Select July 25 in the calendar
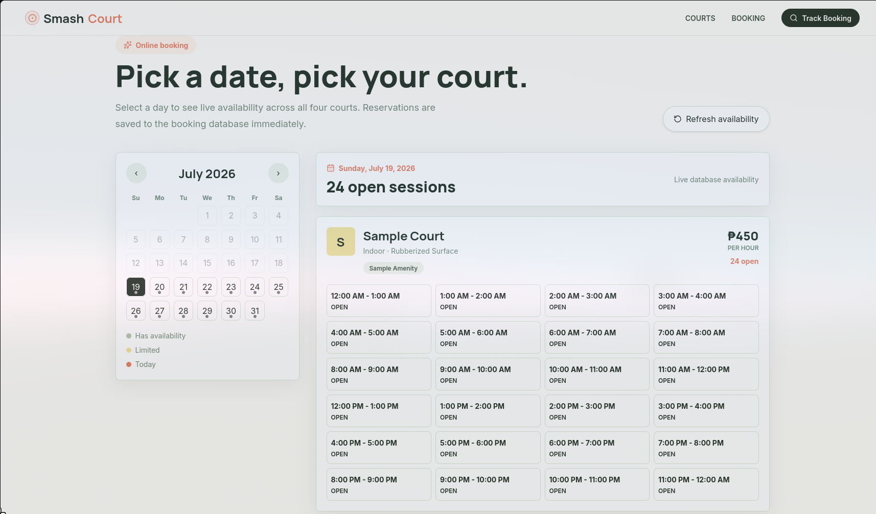This screenshot has width=876, height=514. click(279, 287)
